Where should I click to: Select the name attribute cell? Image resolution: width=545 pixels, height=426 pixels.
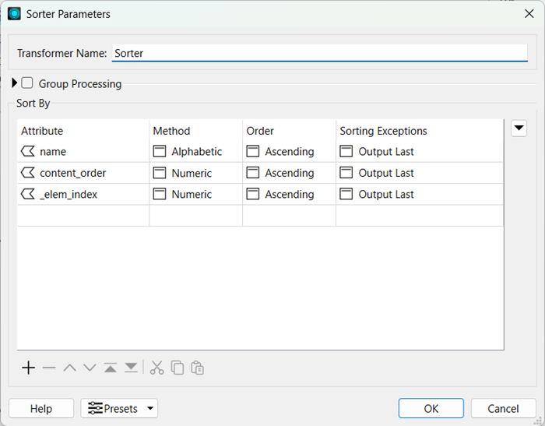(83, 151)
